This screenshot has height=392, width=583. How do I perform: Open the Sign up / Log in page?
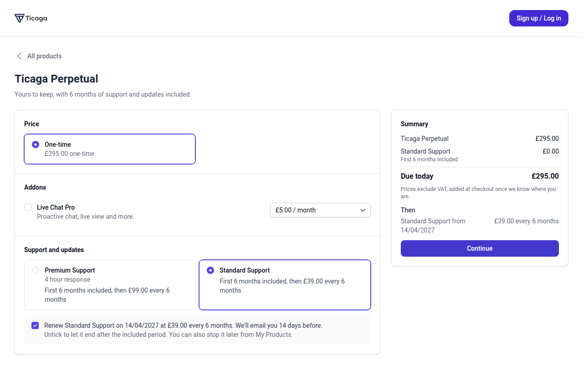pyautogui.click(x=539, y=18)
